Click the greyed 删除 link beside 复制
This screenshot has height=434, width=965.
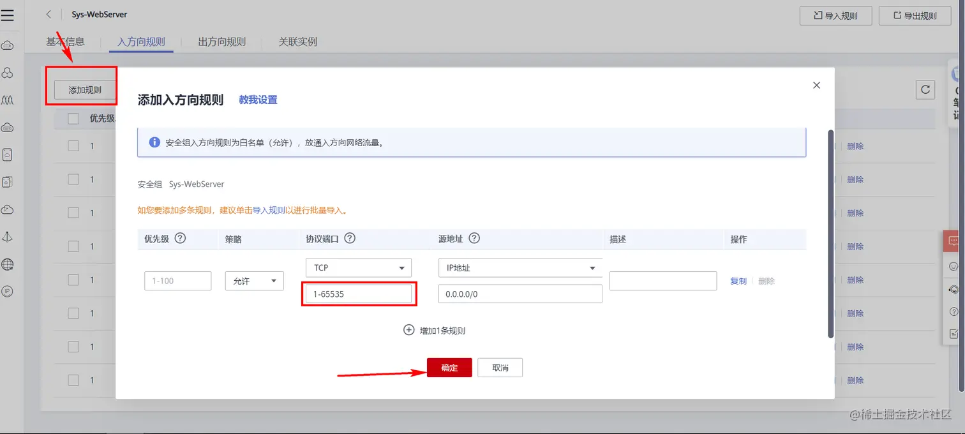(x=767, y=281)
